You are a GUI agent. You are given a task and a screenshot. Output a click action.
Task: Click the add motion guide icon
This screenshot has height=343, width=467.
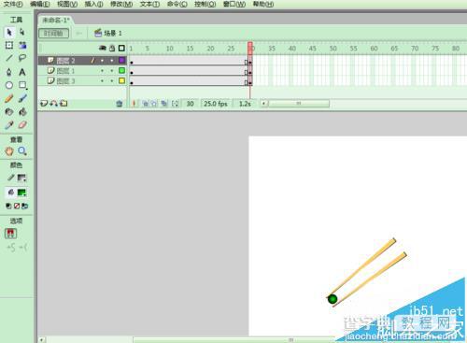[53, 104]
